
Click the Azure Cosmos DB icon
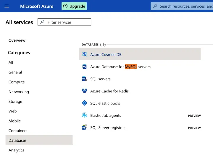(x=85, y=54)
